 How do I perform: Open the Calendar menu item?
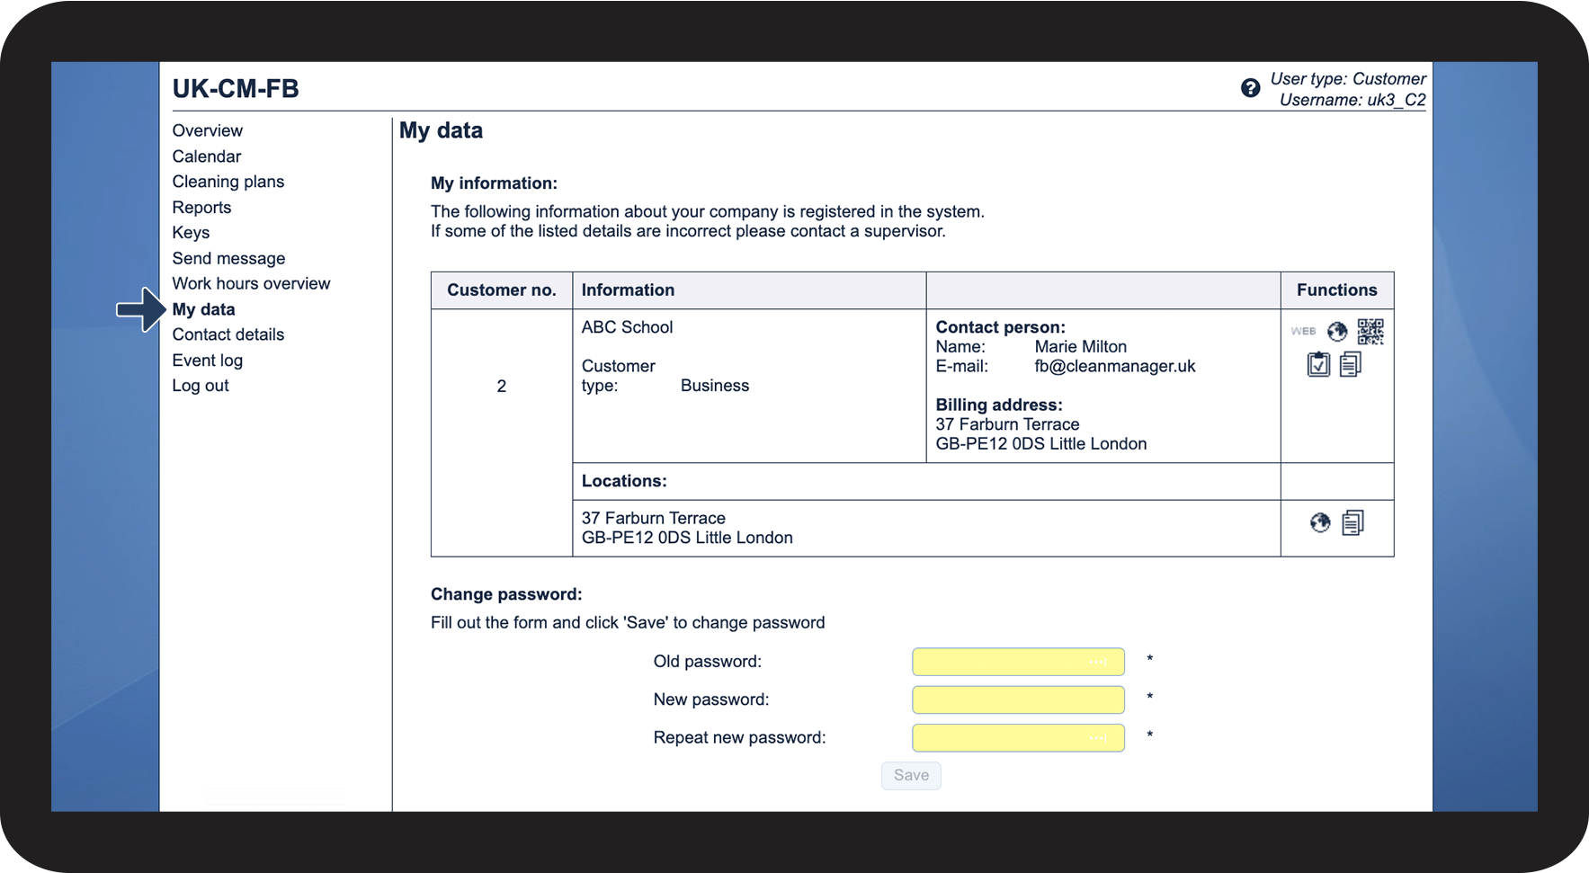(x=207, y=156)
